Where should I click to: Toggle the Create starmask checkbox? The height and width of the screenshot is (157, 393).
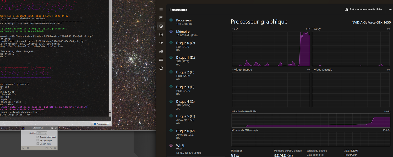pos(38,137)
